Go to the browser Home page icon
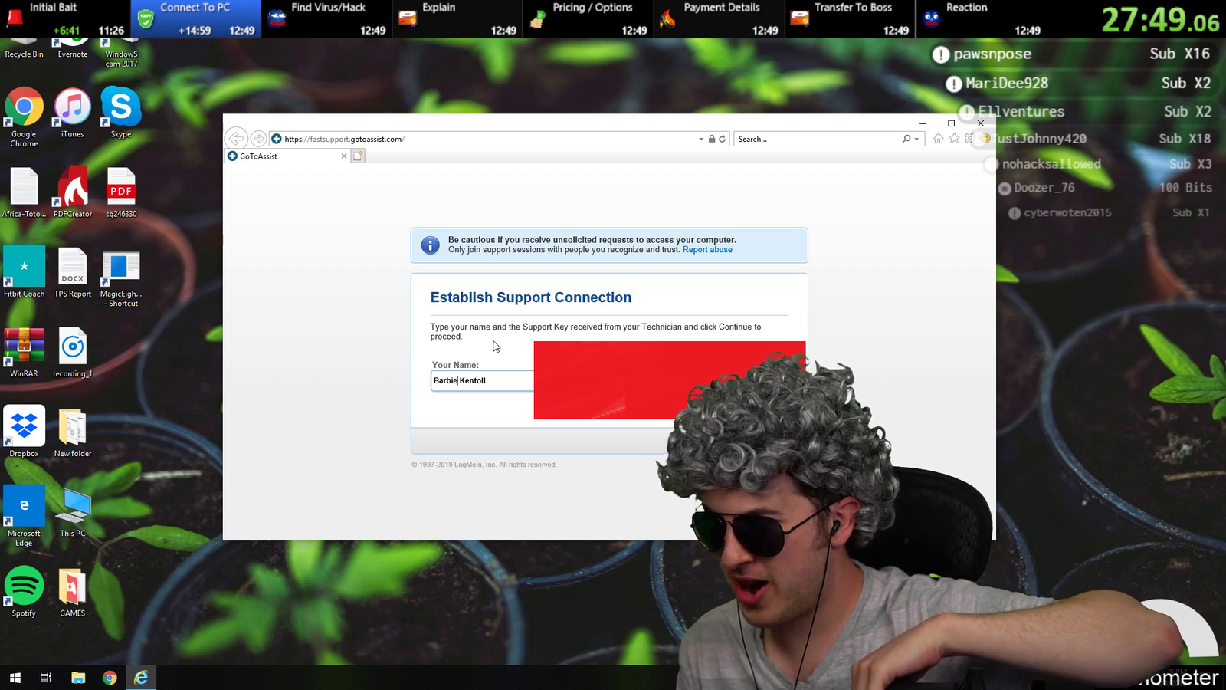Viewport: 1226px width, 690px height. (939, 139)
